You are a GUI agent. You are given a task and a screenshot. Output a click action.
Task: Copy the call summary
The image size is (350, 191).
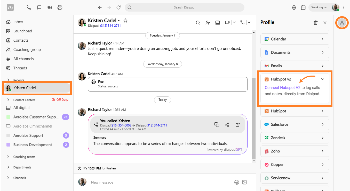(x=217, y=125)
